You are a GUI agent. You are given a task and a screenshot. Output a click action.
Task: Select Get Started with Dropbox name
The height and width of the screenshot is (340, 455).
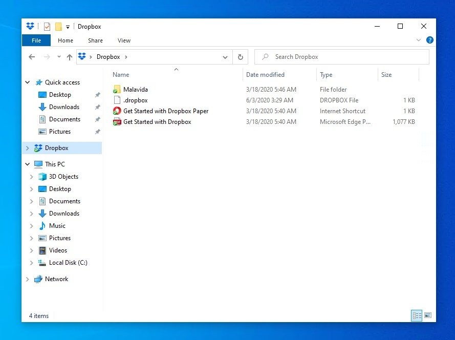pos(157,122)
